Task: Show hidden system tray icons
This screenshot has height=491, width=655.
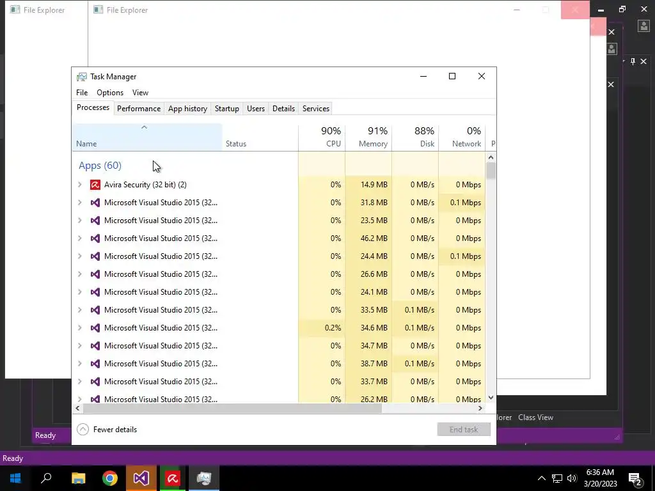Action: [541, 478]
